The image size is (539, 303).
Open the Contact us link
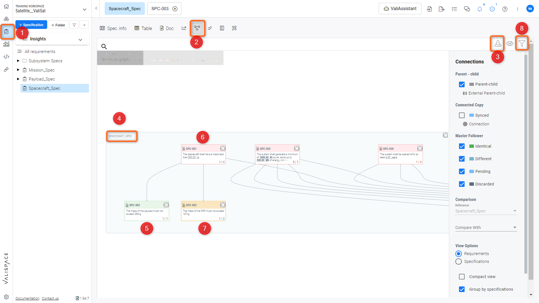click(x=50, y=299)
